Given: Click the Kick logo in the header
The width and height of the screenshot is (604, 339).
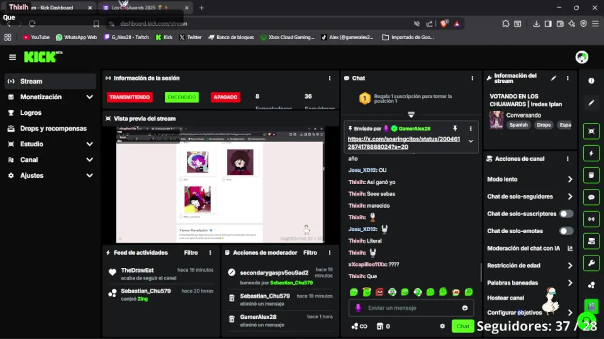Looking at the screenshot, I should pos(43,56).
